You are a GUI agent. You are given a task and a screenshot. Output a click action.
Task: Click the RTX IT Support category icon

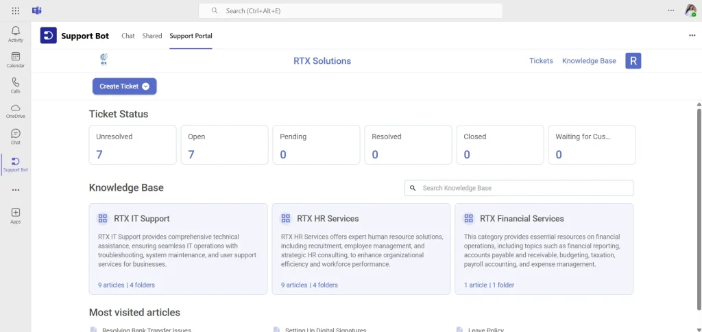coord(103,219)
